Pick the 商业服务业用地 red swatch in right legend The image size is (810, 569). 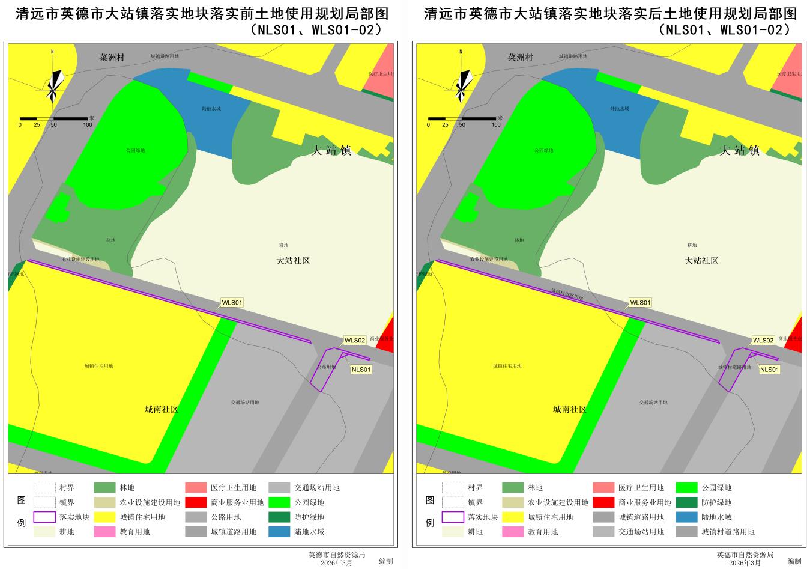pos(603,502)
